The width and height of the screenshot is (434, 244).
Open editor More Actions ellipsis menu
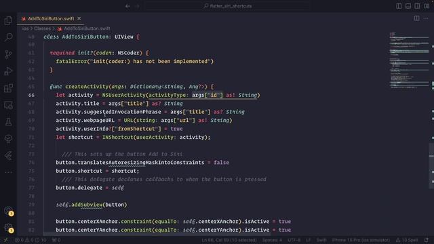point(426,18)
